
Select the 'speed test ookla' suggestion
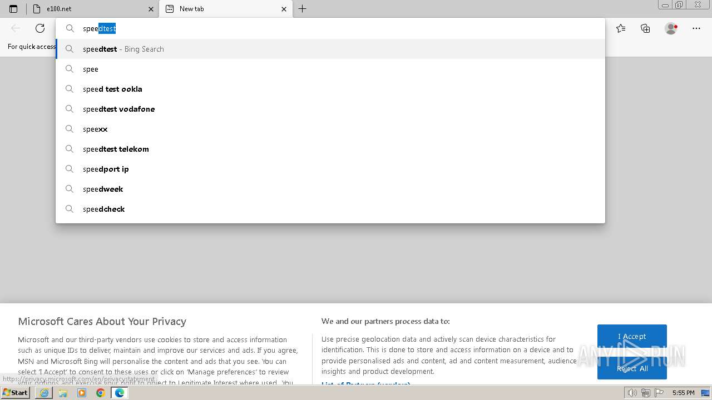pyautogui.click(x=330, y=89)
